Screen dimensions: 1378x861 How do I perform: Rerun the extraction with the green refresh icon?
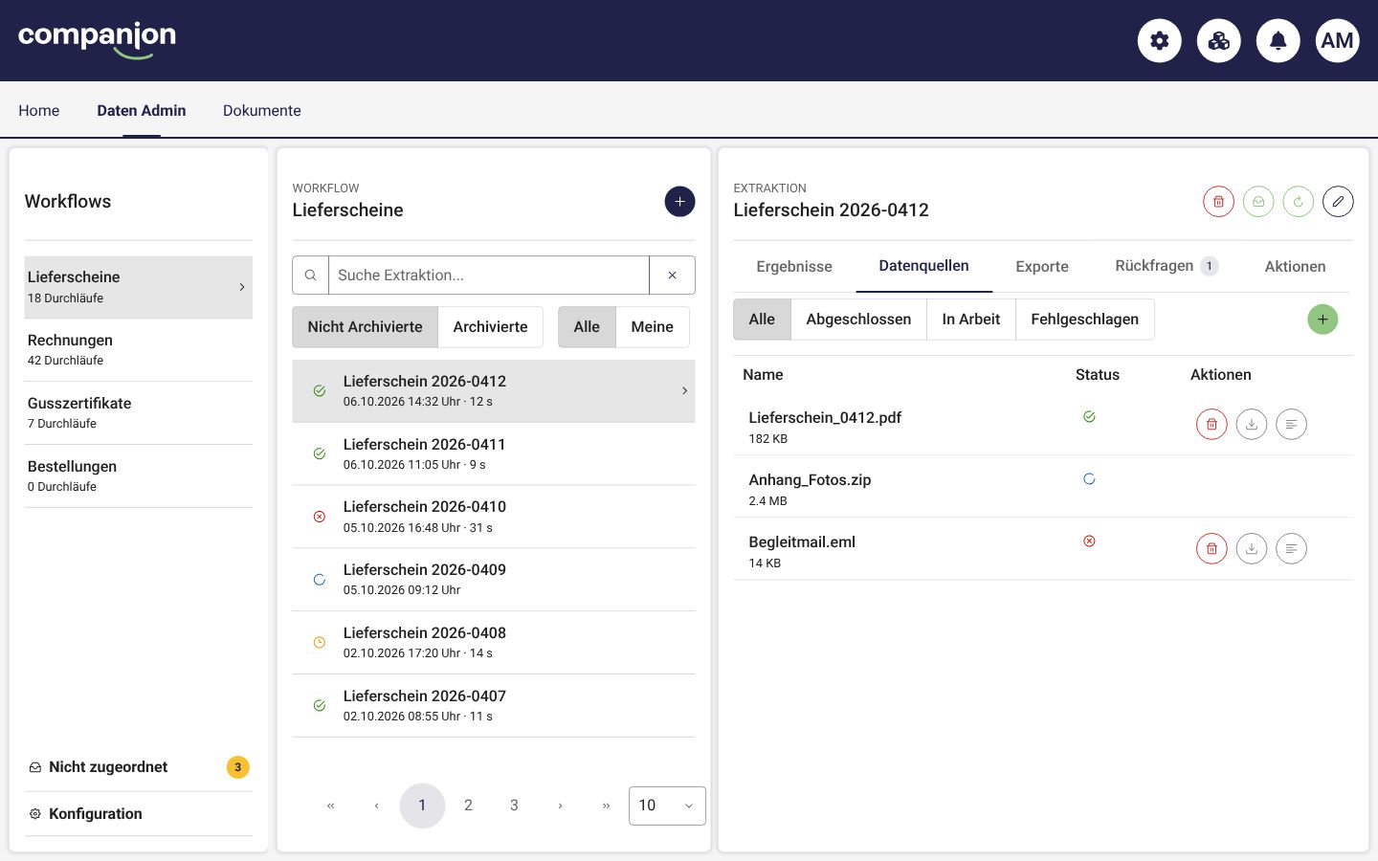click(x=1299, y=201)
